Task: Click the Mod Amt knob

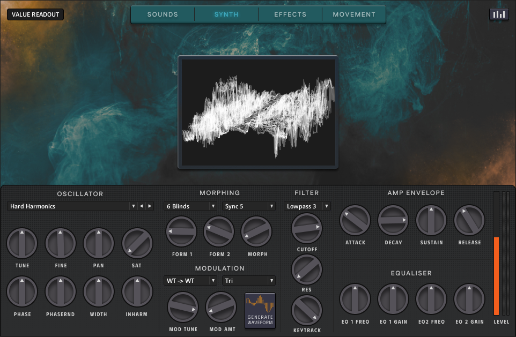Action: (x=221, y=308)
